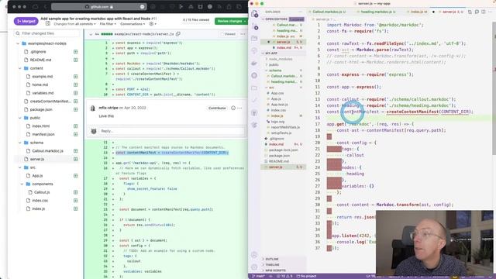Click the green Review changes button
The width and height of the screenshot is (496, 279).
(231, 21)
